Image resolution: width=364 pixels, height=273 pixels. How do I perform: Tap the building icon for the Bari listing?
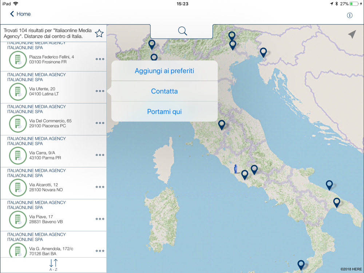coord(18,250)
